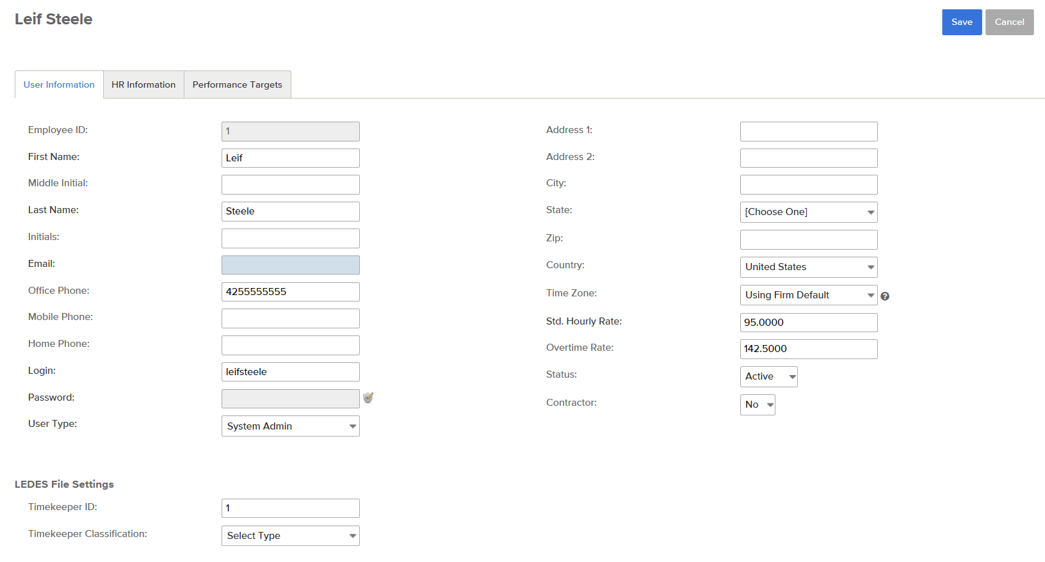This screenshot has height=562, width=1045.
Task: Click the Overtime Rate field
Action: (809, 349)
